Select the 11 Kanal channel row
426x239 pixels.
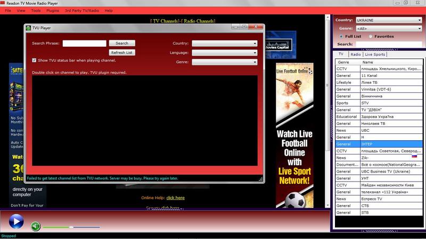point(379,75)
